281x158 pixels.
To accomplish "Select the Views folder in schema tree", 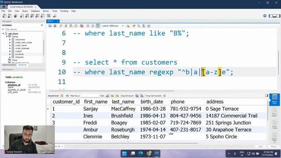I will [x=14, y=60].
